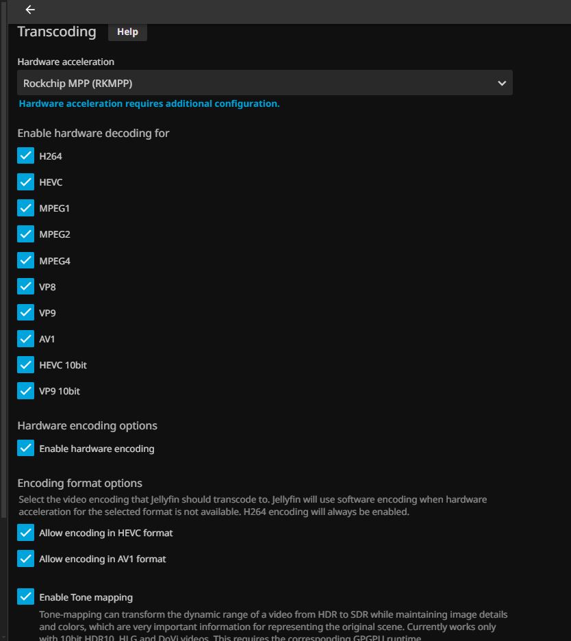
Task: Open the Transcoding Help button
Action: click(x=127, y=32)
